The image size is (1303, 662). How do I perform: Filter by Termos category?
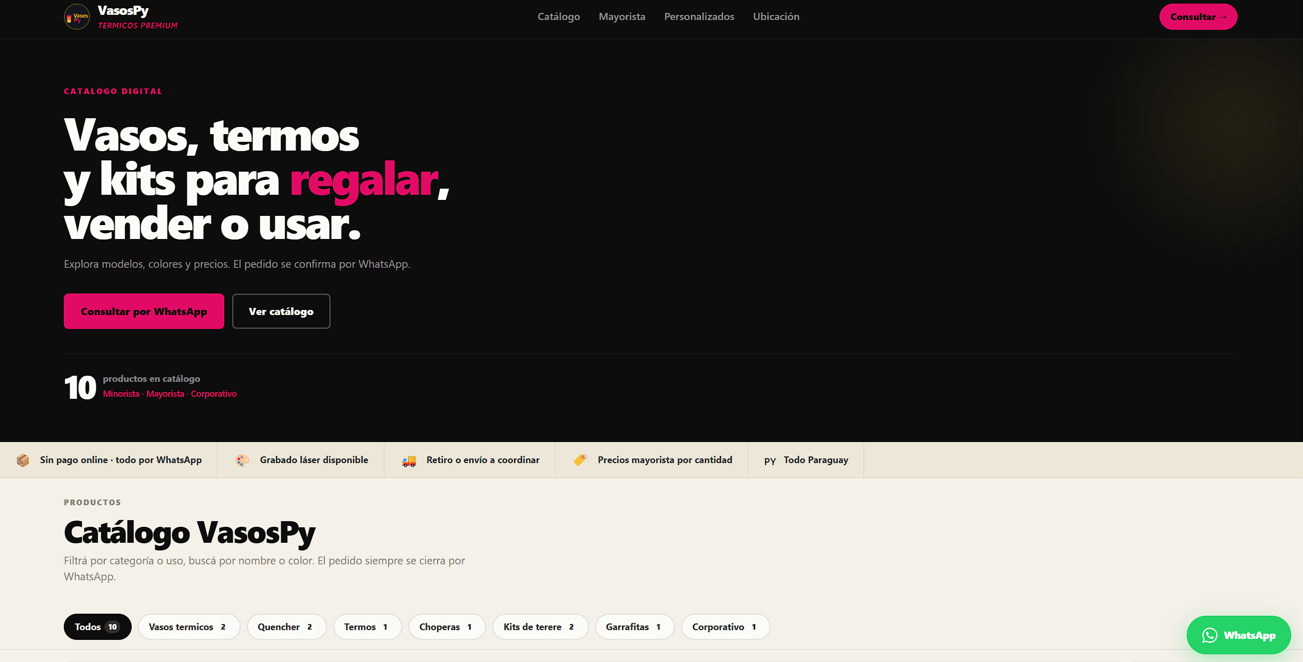367,627
